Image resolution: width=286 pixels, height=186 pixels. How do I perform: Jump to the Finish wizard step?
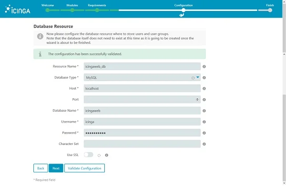coord(270,10)
